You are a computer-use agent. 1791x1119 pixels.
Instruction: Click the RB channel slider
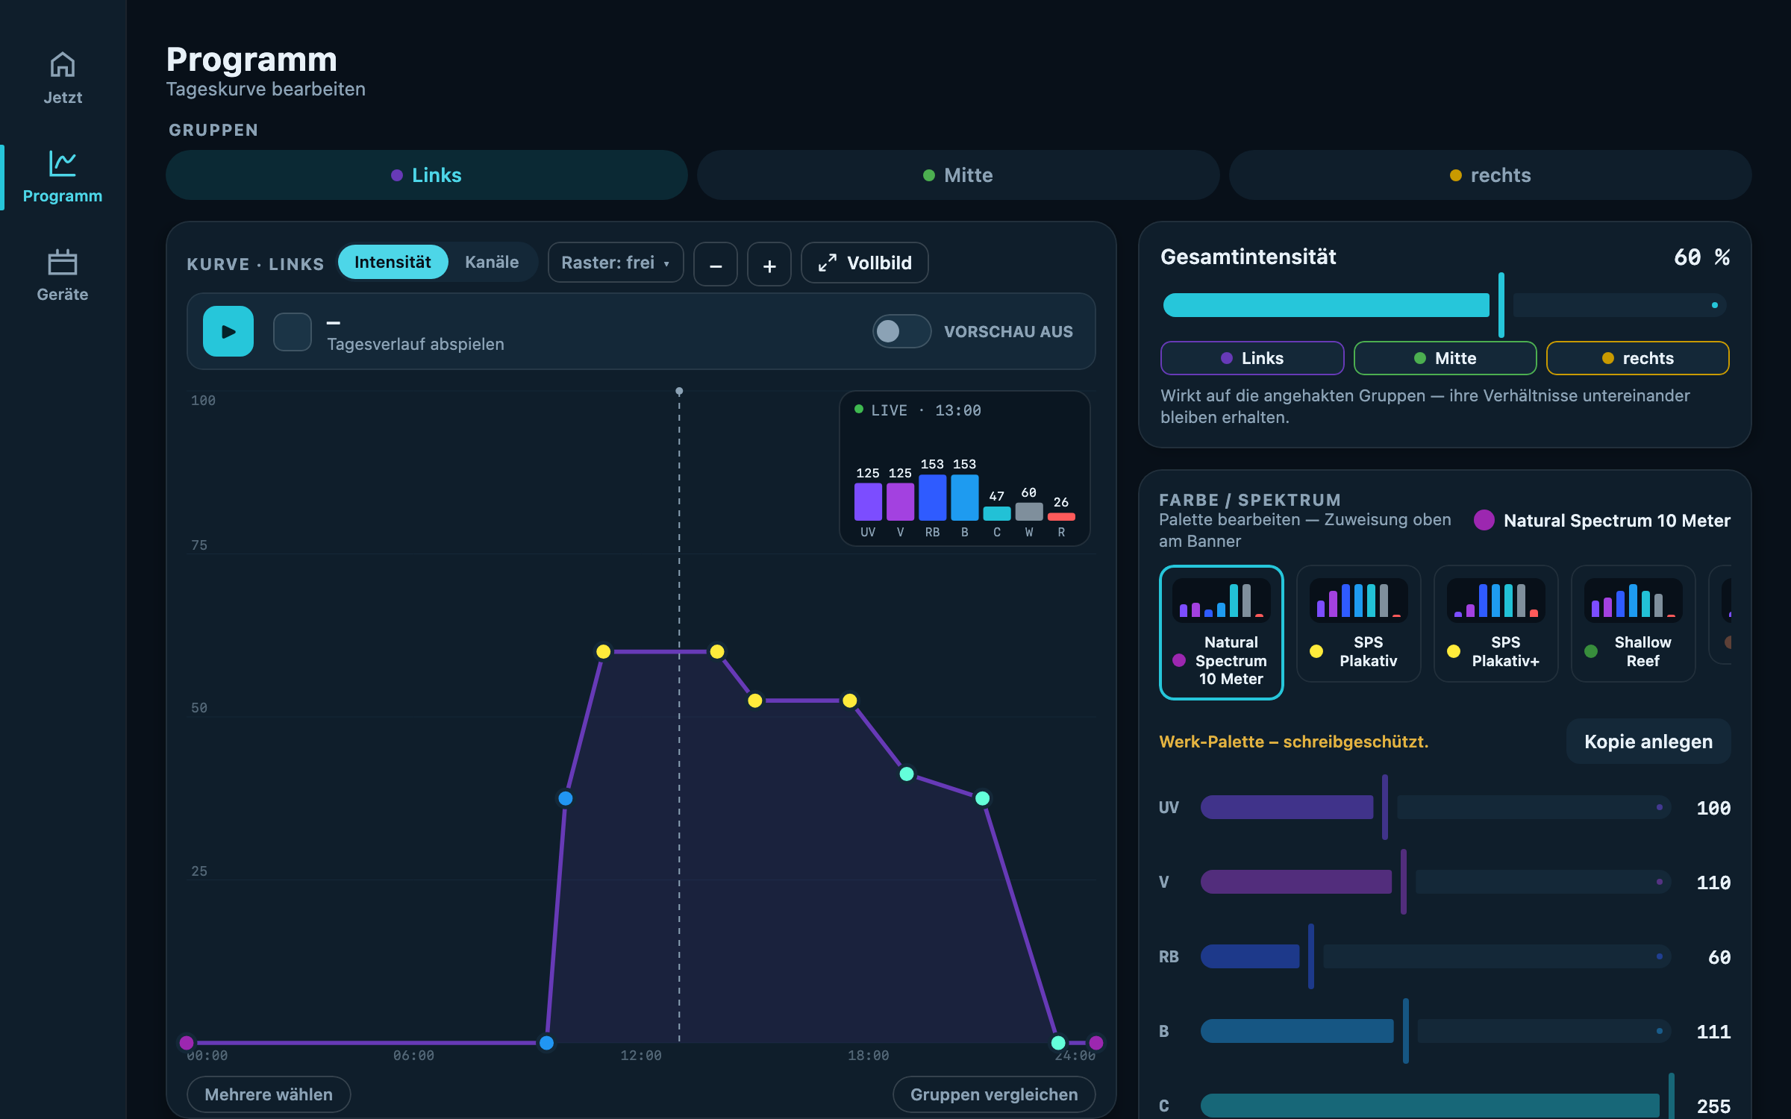point(1435,956)
